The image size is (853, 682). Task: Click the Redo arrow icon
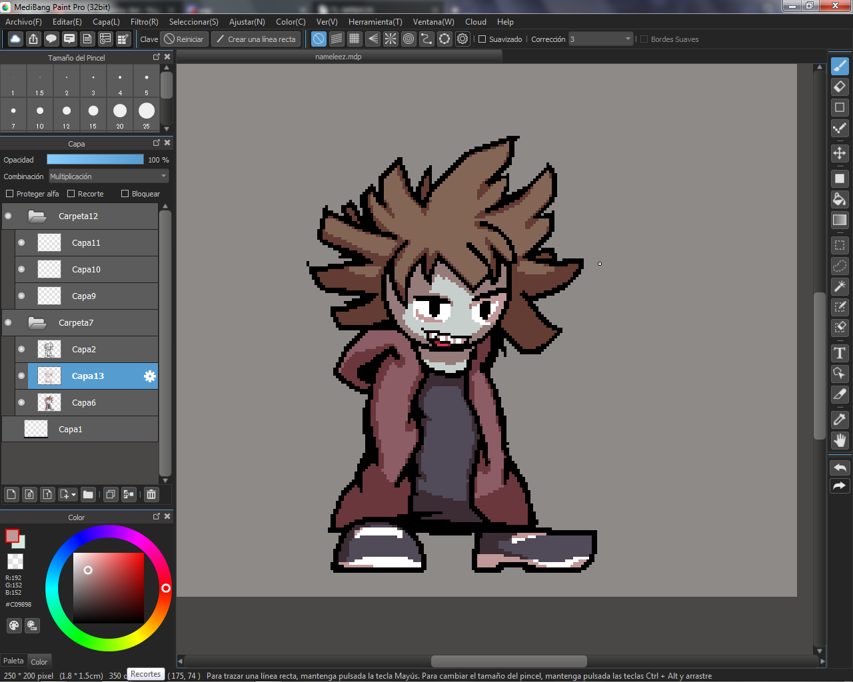coord(840,486)
